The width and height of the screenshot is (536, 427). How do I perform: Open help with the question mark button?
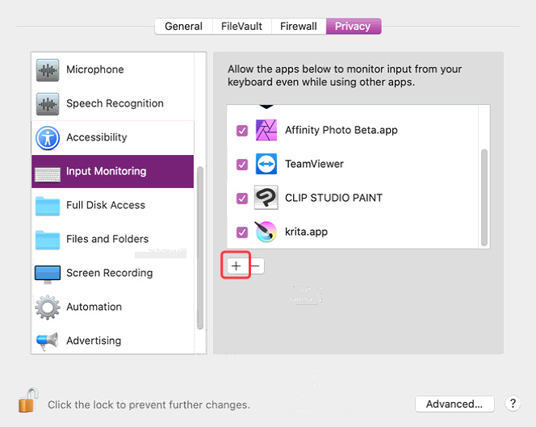513,404
